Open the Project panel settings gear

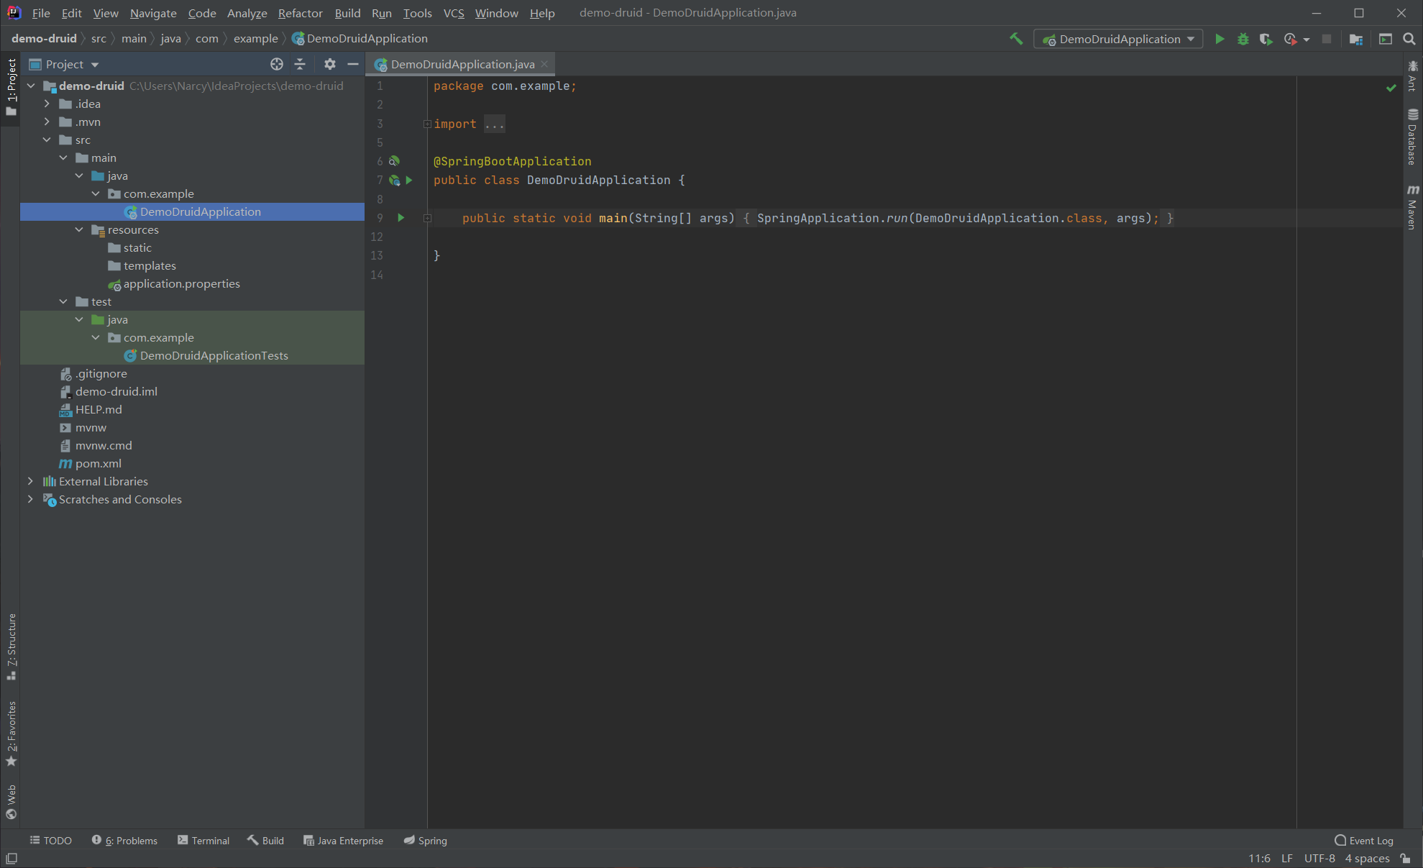[329, 64]
